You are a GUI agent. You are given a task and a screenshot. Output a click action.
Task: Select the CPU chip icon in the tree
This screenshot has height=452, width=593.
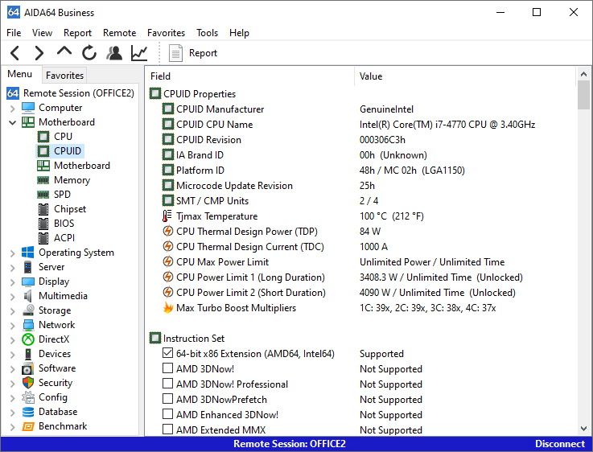pyautogui.click(x=43, y=137)
